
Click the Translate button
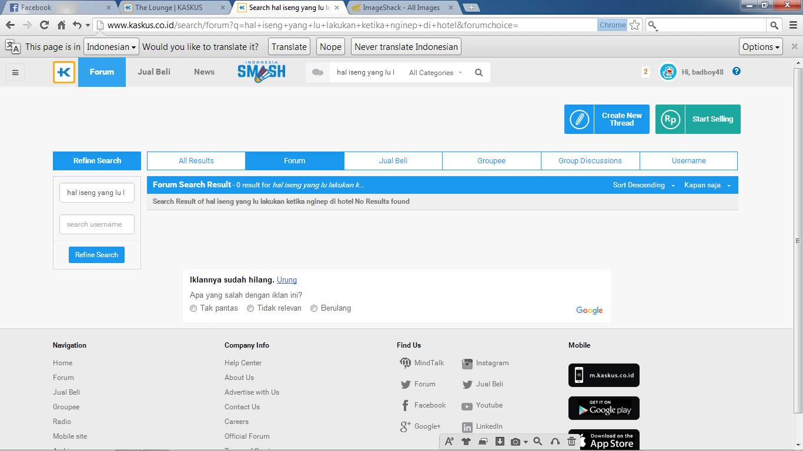tap(289, 47)
